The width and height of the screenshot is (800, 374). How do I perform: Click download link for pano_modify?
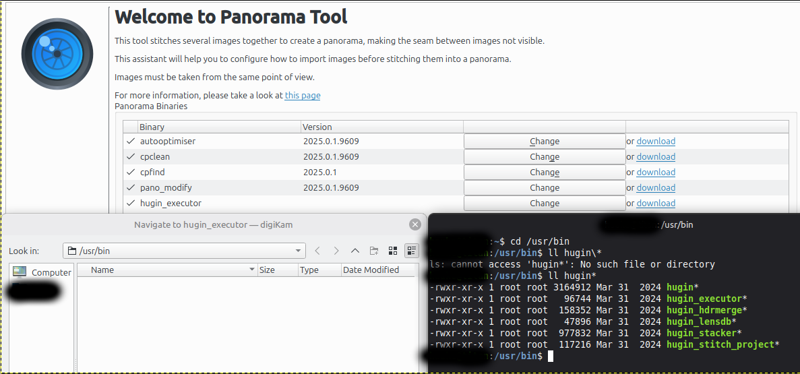656,188
